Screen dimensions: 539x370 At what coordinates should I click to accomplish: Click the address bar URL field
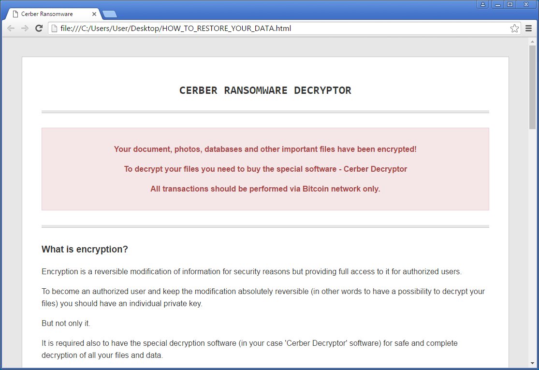(x=284, y=29)
